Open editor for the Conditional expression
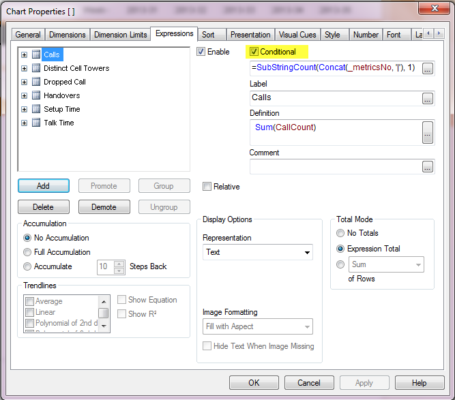Viewport: 455px width, 400px height. (x=428, y=69)
